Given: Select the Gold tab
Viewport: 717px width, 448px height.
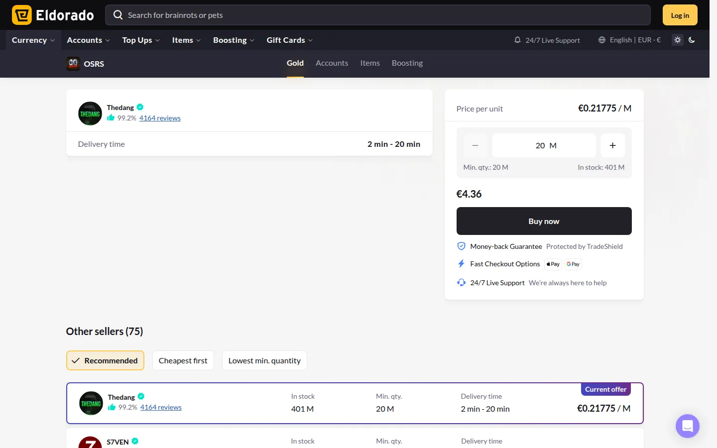Looking at the screenshot, I should pos(295,63).
